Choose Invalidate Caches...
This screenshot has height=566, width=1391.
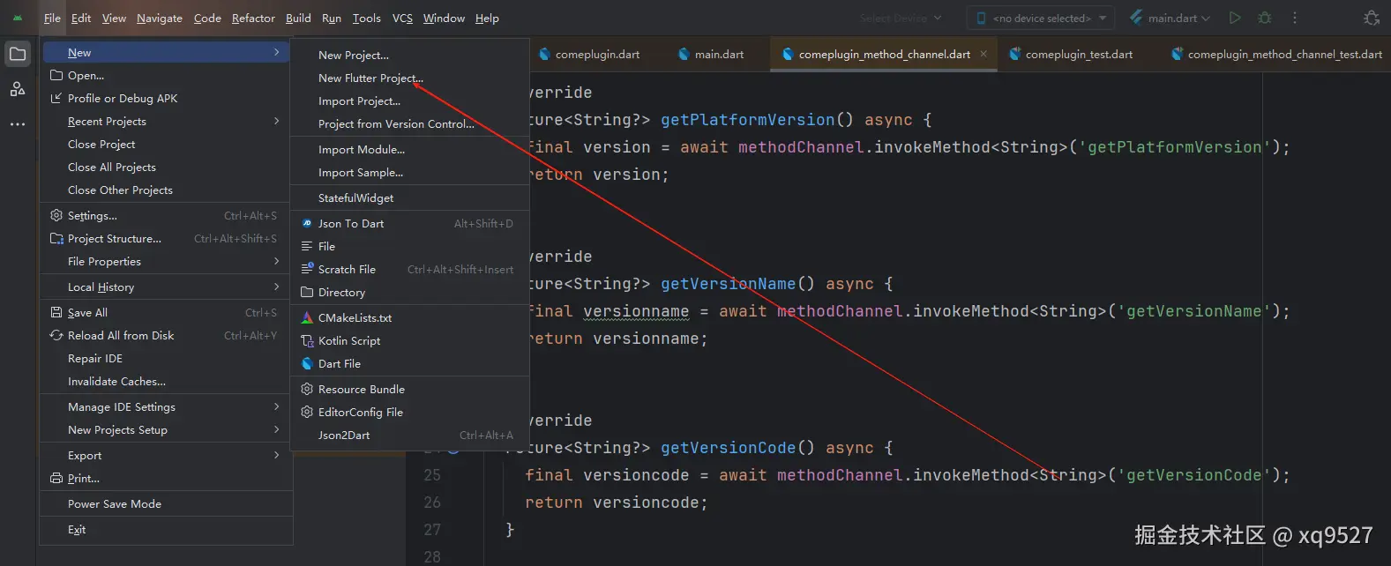click(x=166, y=381)
